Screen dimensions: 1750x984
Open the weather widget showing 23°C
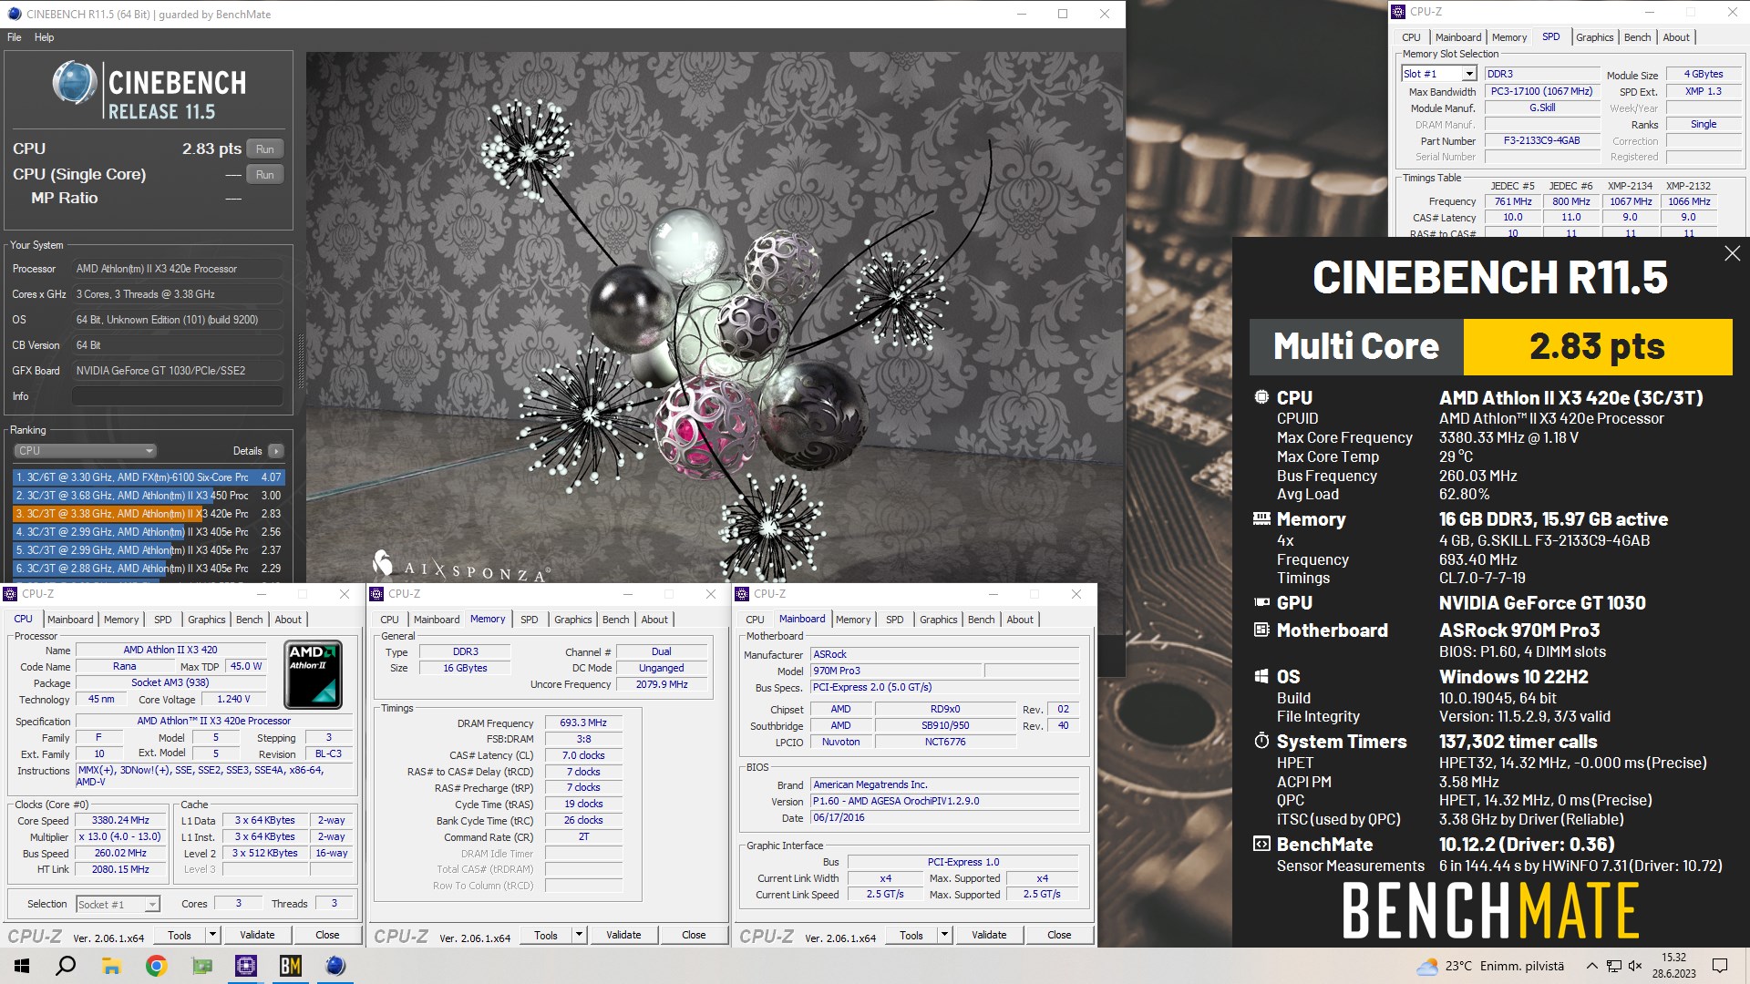click(1489, 966)
